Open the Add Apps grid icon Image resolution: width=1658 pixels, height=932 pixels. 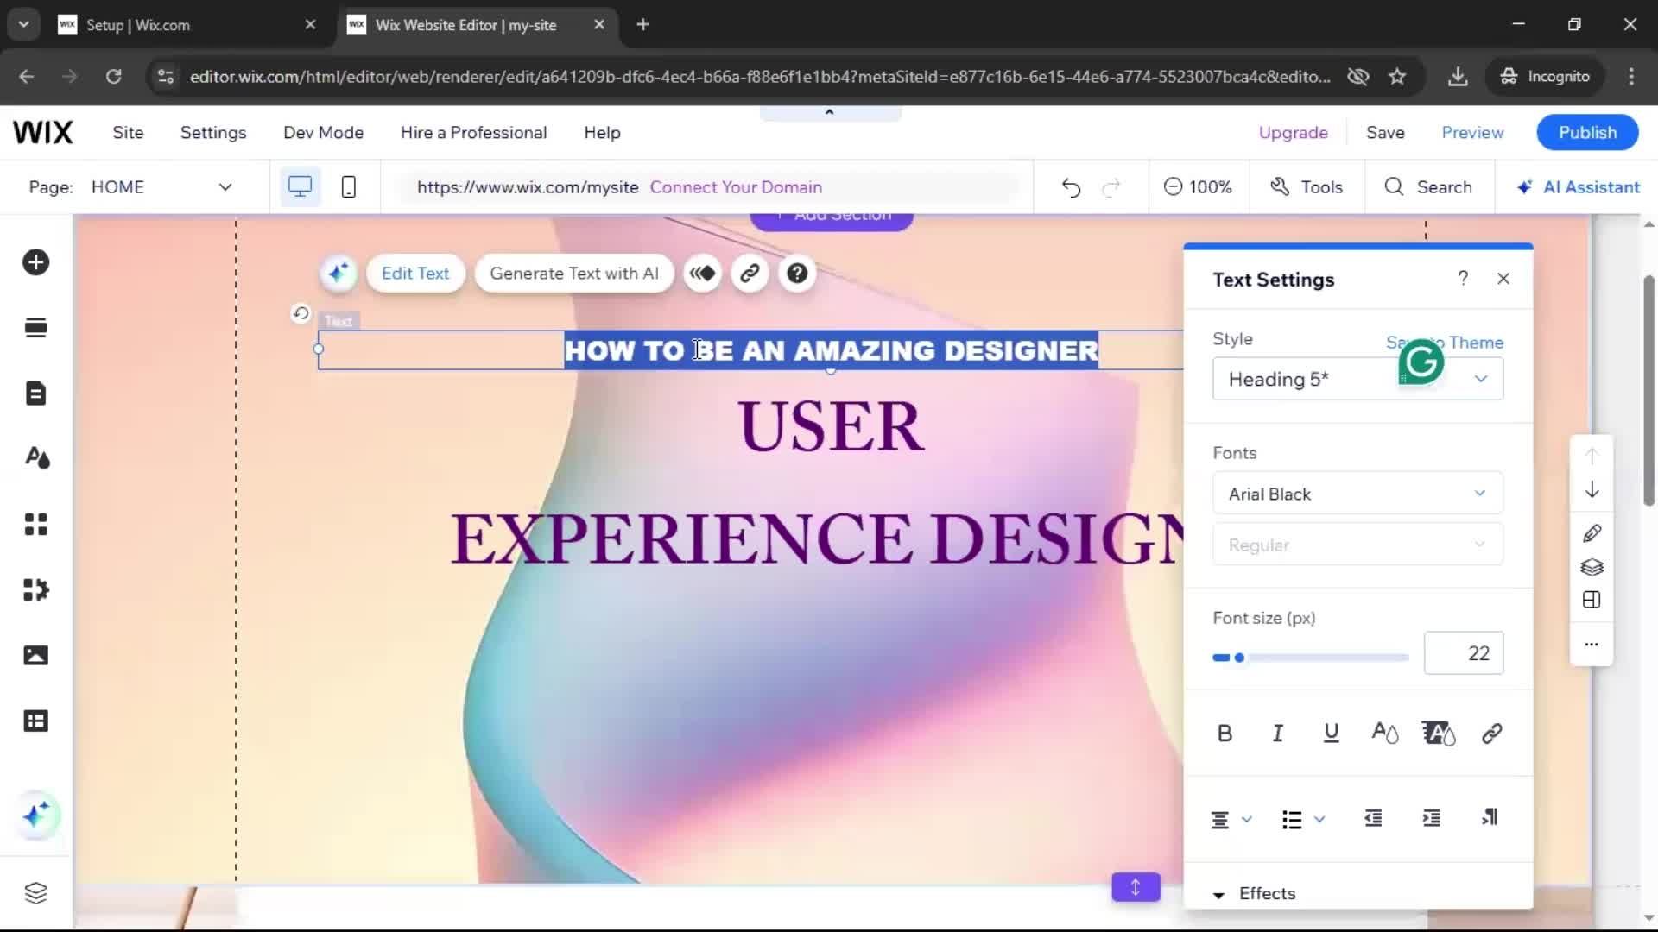point(35,524)
